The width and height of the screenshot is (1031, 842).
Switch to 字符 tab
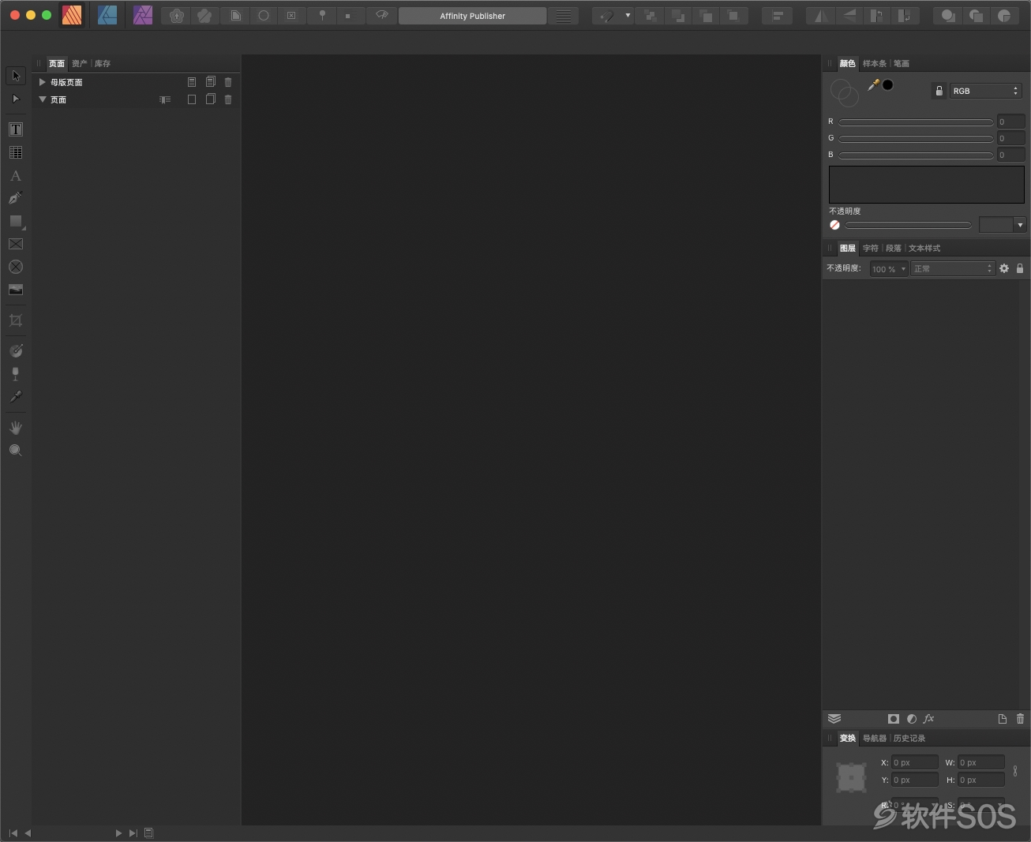click(870, 248)
